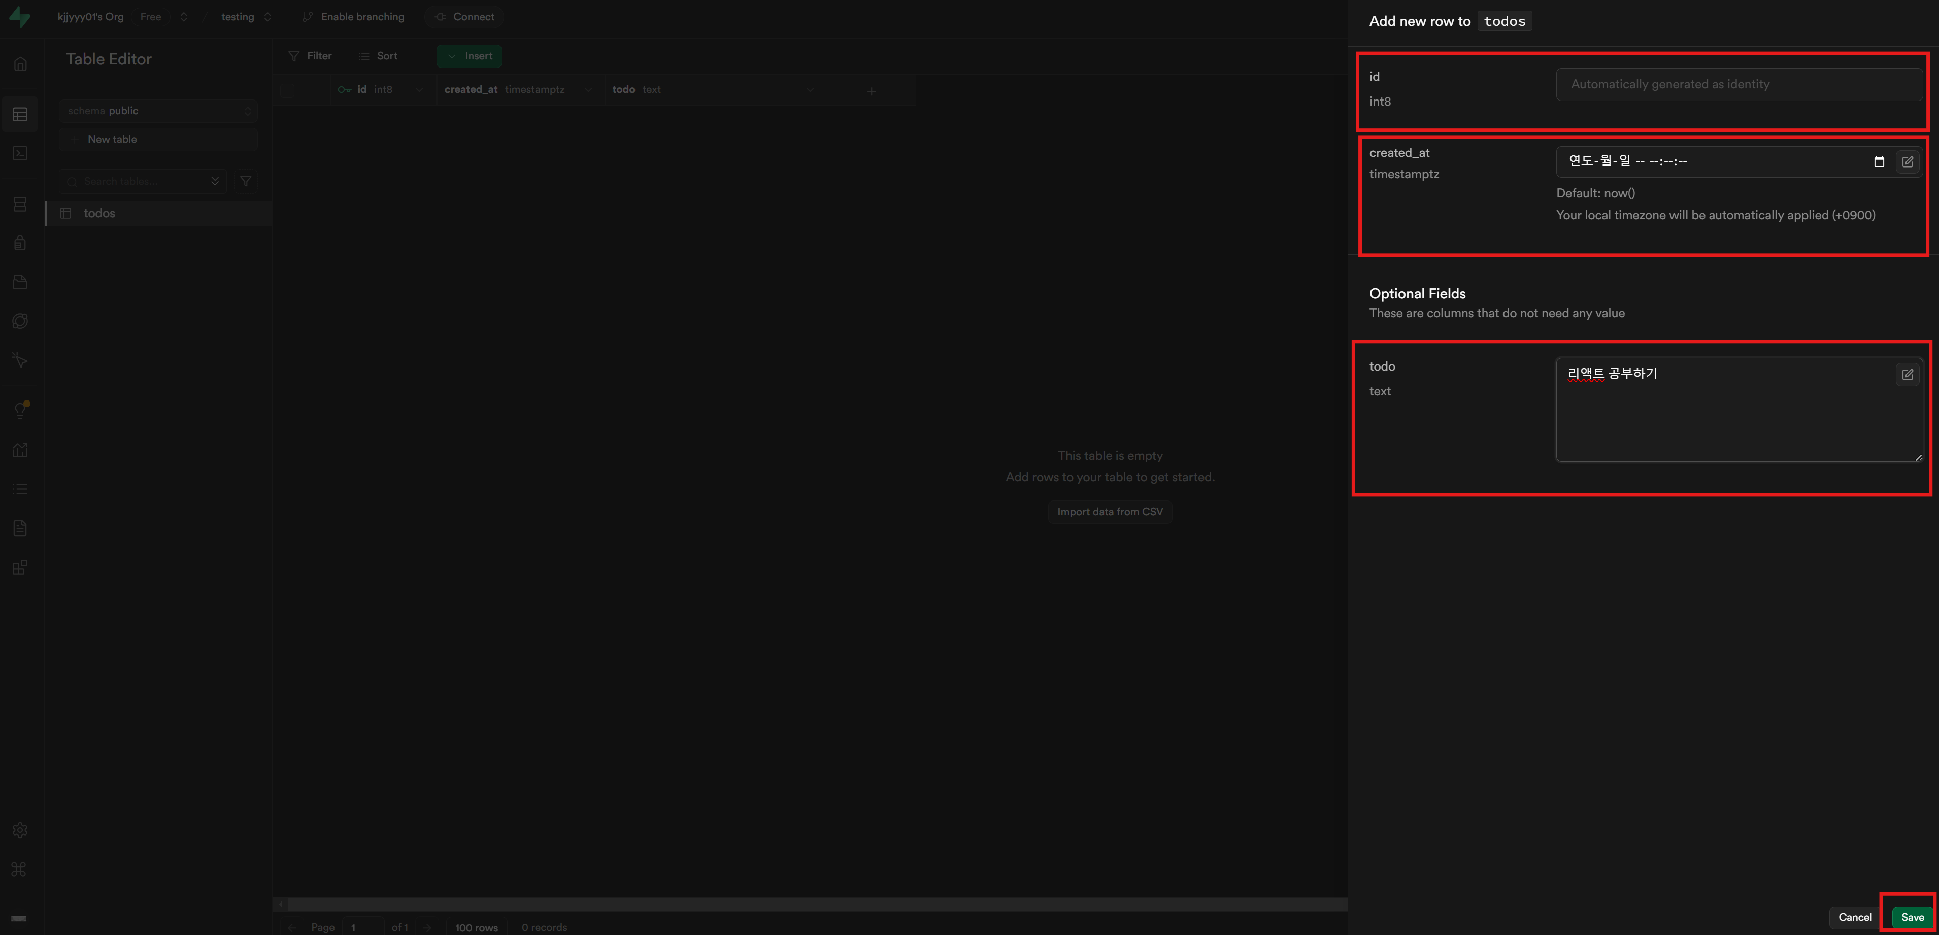This screenshot has width=1939, height=935.
Task: Open SQL Editor from the sidebar
Action: coord(20,153)
